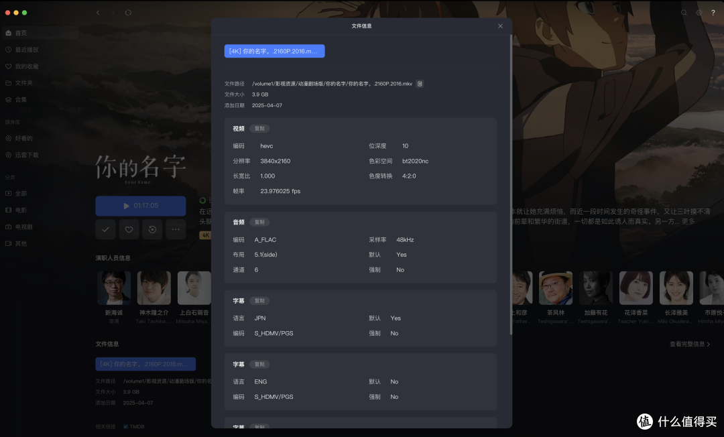Add movie to favorites with heart button

[129, 229]
